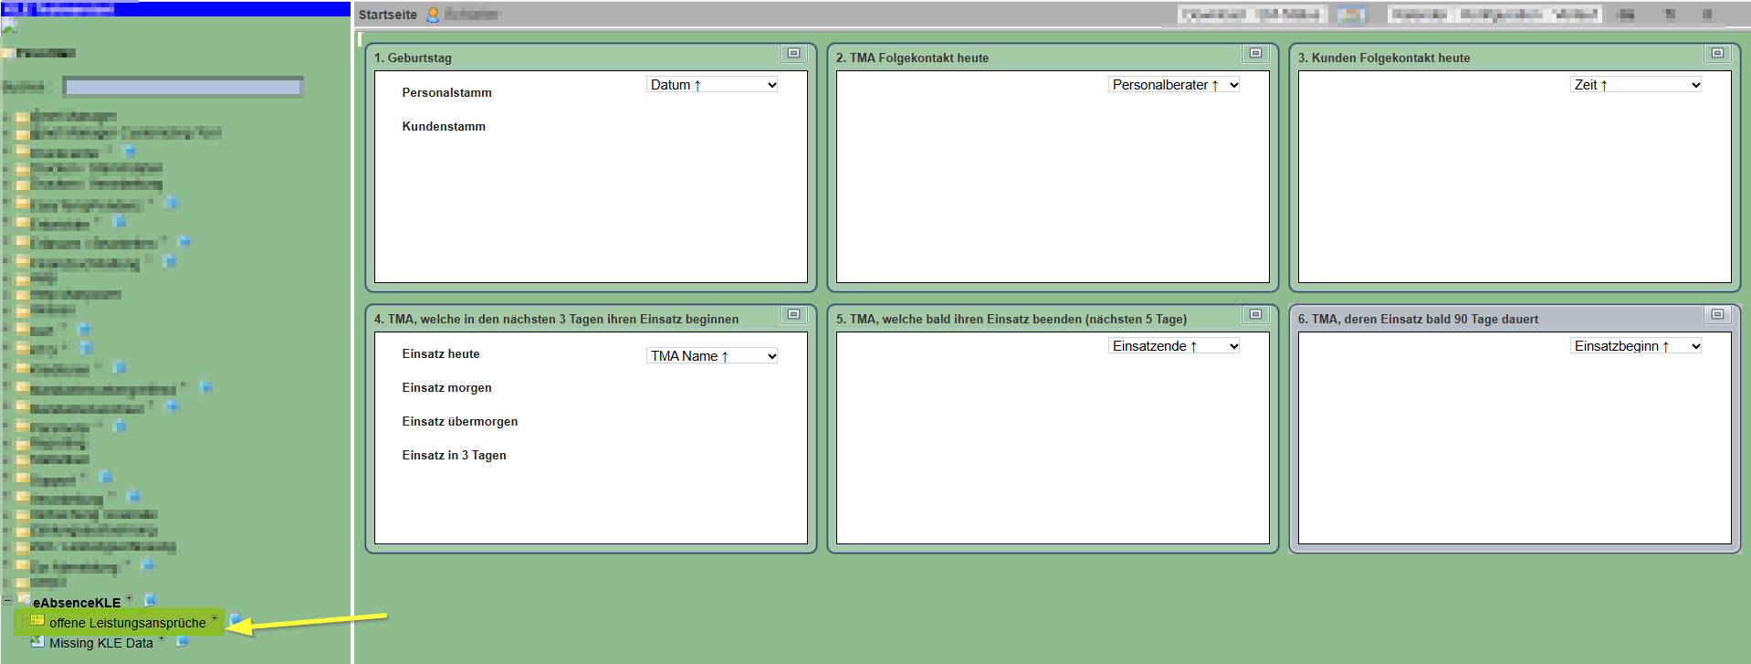Click maximize icon on panel 4 header

[793, 315]
